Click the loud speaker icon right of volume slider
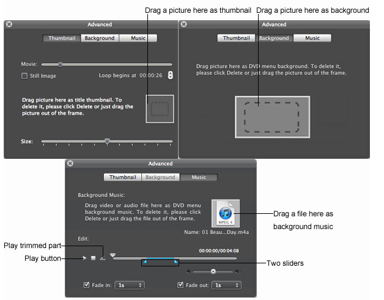384x300 pixels. tap(238, 271)
